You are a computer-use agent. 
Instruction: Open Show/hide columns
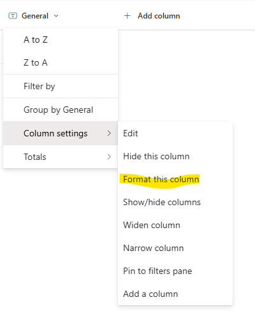pos(175,202)
